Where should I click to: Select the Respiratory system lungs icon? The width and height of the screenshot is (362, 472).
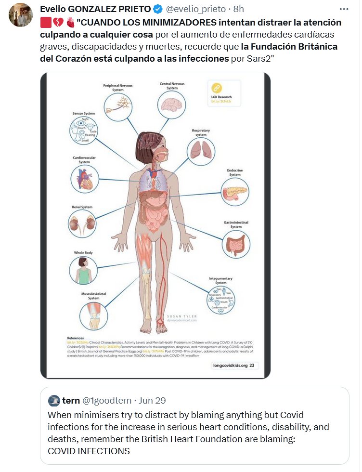click(201, 151)
